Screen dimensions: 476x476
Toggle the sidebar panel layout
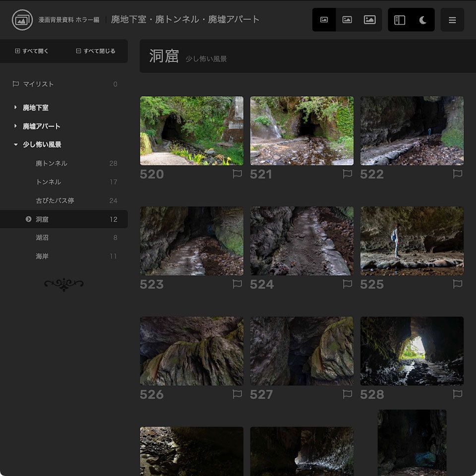coord(400,20)
